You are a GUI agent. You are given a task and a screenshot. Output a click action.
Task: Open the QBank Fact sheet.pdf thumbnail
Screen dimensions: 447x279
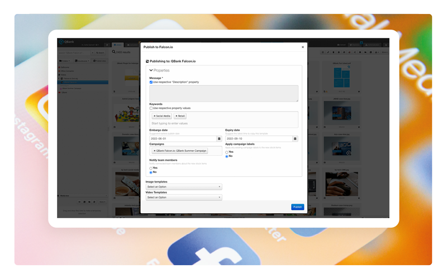(341, 78)
